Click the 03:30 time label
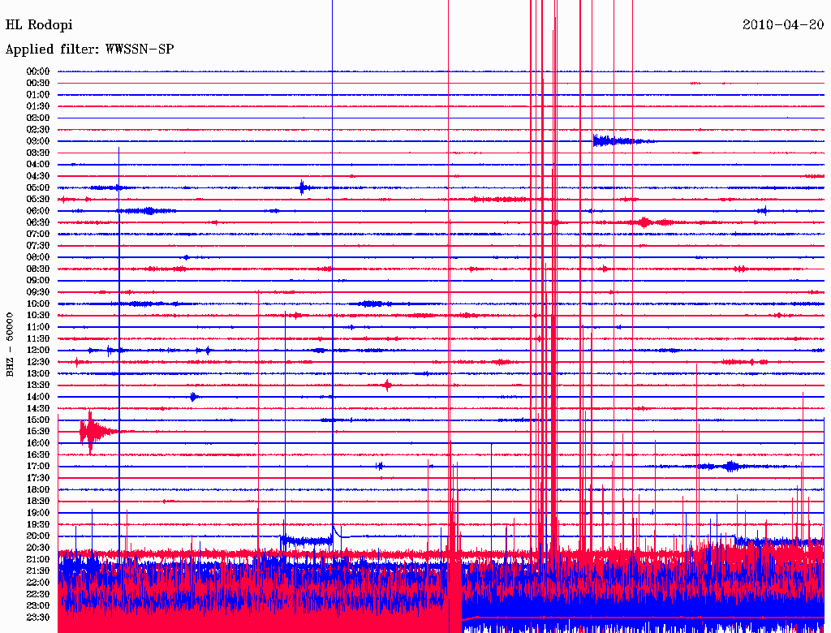The height and width of the screenshot is (633, 831). click(38, 153)
